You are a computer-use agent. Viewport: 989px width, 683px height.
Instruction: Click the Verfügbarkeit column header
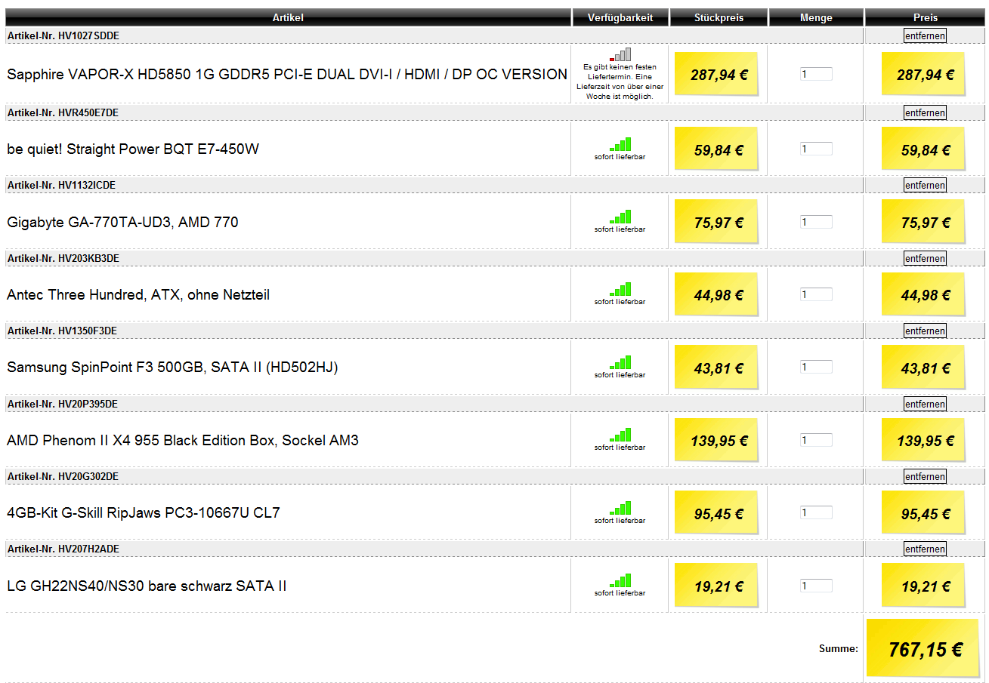pyautogui.click(x=620, y=17)
